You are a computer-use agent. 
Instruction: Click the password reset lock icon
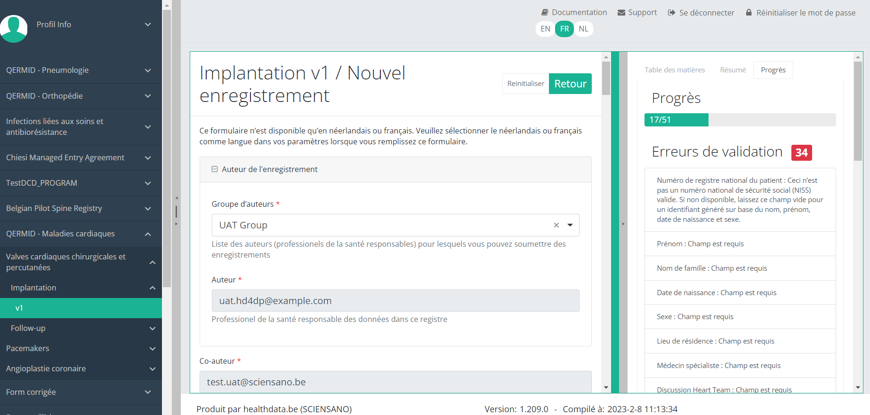tap(749, 13)
